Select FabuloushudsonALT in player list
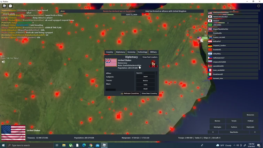The width and height of the screenshot is (263, 148). (233, 17)
